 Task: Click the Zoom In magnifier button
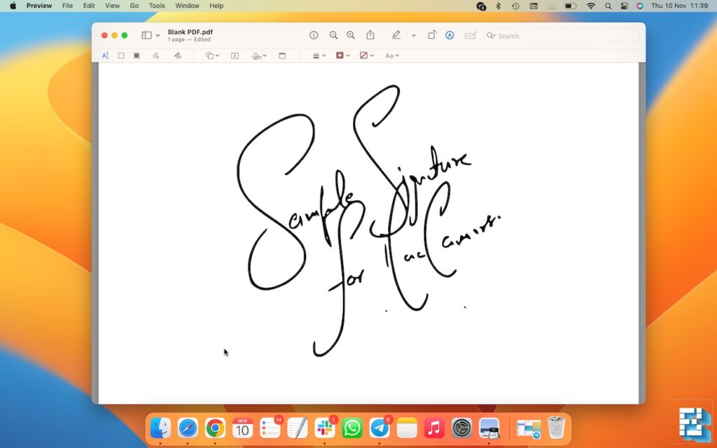click(x=351, y=35)
